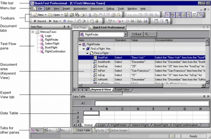Open the To Do pane tab
The width and height of the screenshot is (211, 139).
99,131
